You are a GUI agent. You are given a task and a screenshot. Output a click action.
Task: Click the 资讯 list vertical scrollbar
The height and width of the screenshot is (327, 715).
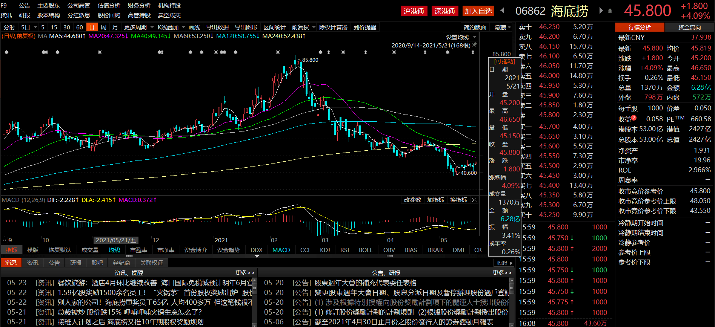coord(254,302)
